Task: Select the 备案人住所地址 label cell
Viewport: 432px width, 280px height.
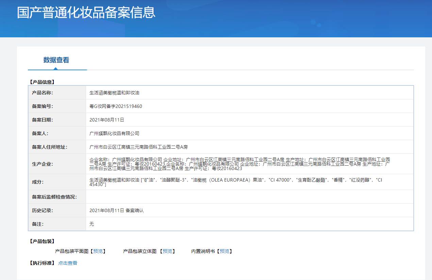Action: point(57,147)
